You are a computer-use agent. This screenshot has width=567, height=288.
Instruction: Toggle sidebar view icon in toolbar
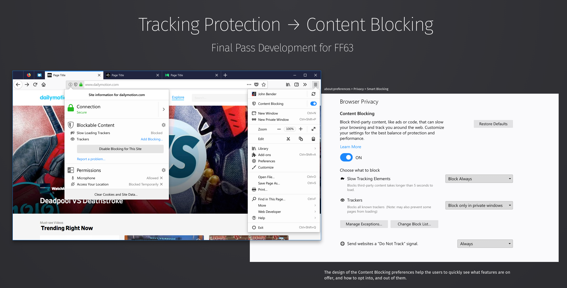pyautogui.click(x=297, y=85)
